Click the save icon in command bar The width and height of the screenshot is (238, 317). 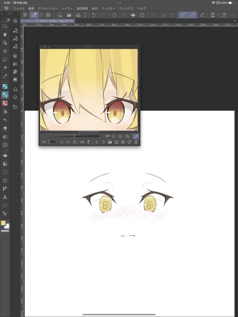tap(78, 15)
